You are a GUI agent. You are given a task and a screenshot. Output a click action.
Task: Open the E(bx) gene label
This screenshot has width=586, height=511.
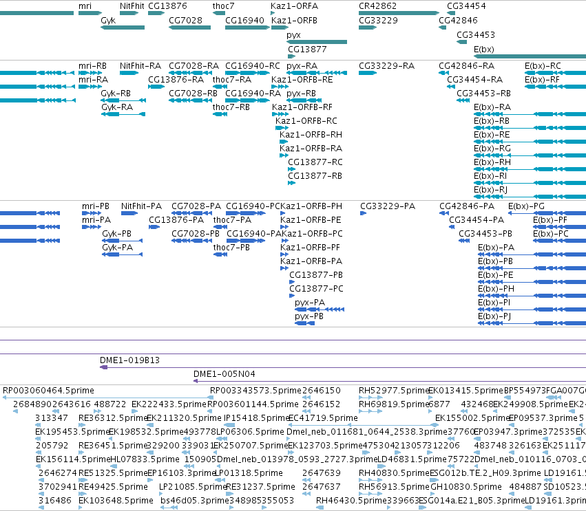coord(484,50)
